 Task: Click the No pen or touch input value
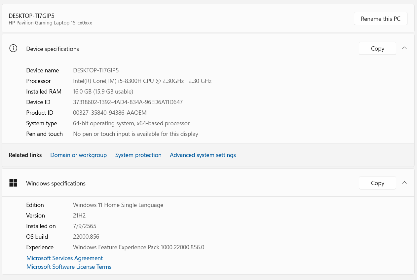pos(135,134)
